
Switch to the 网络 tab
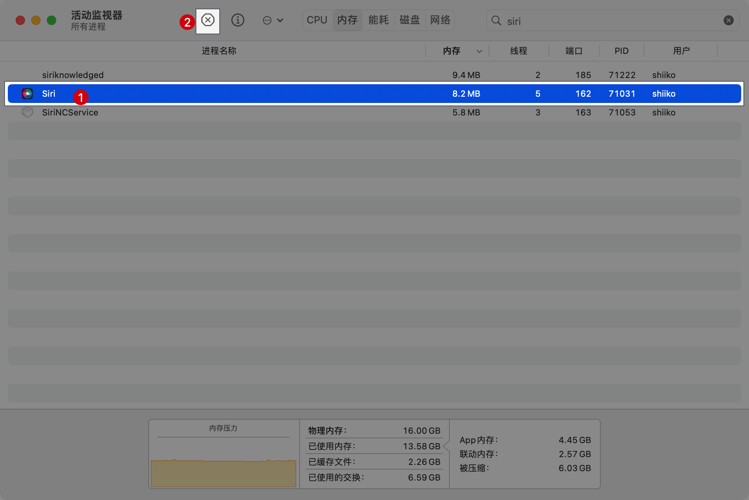pyautogui.click(x=440, y=20)
